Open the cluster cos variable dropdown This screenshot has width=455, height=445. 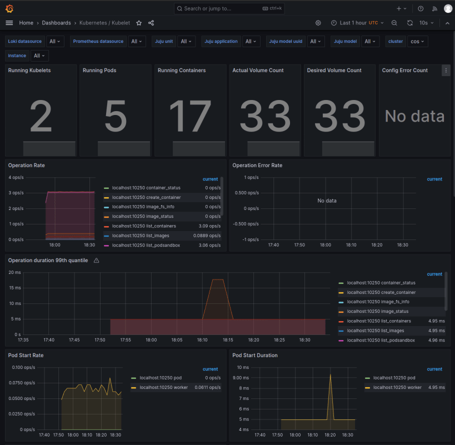pos(417,42)
